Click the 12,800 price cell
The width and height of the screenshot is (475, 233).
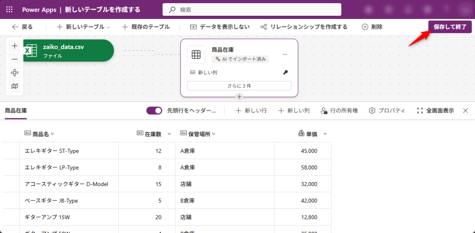point(302,217)
